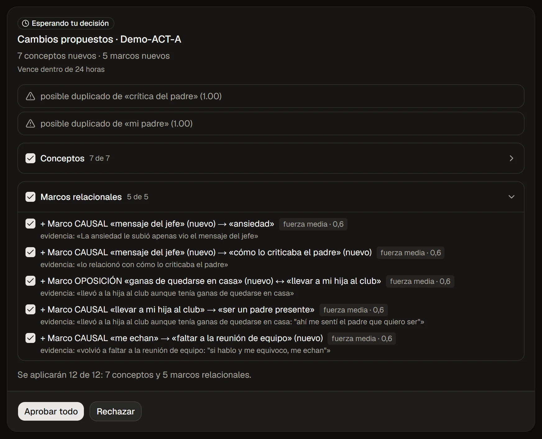This screenshot has width=542, height=439.
Task: Click the «7 de 7» count beside Conceptos
Action: tap(99, 158)
